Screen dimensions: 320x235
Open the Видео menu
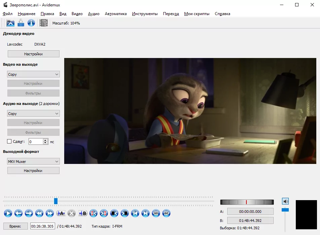(77, 14)
